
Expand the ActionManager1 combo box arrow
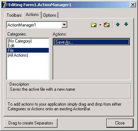coord(64,25)
